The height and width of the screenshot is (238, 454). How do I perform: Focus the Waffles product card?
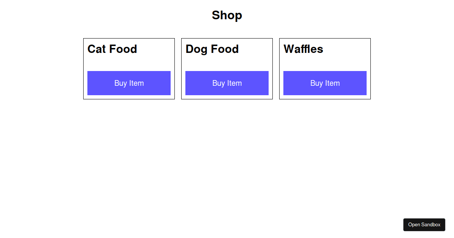coord(325,69)
